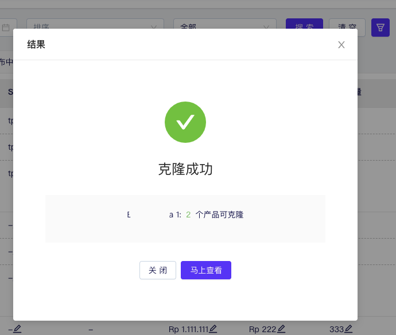Click the 结果 dialog title
This screenshot has height=335, width=396.
pos(36,45)
